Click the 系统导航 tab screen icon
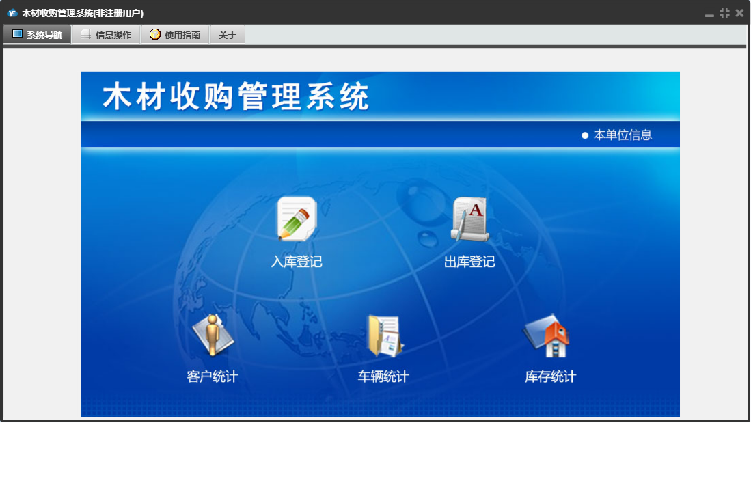The width and height of the screenshot is (751, 494). [18, 34]
